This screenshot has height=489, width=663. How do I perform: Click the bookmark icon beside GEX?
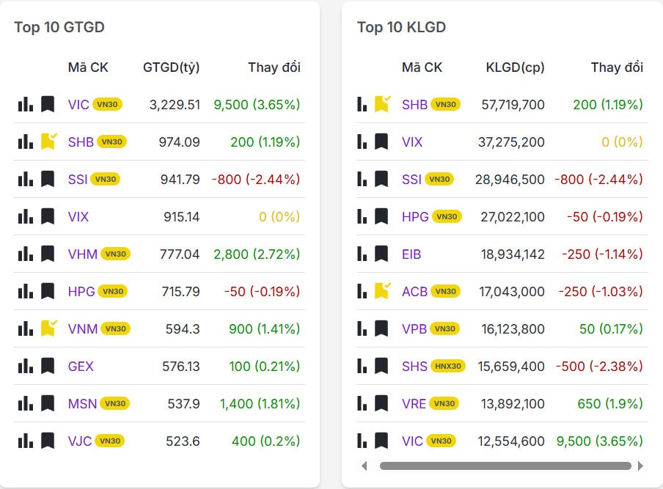48,366
